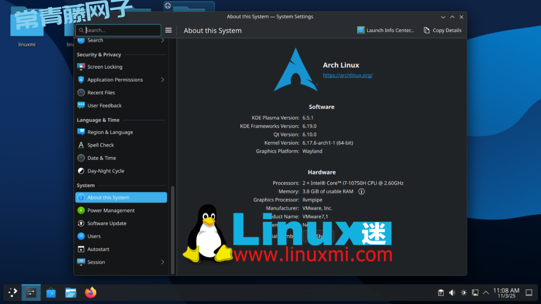Open the KDE application launcher

13,292
